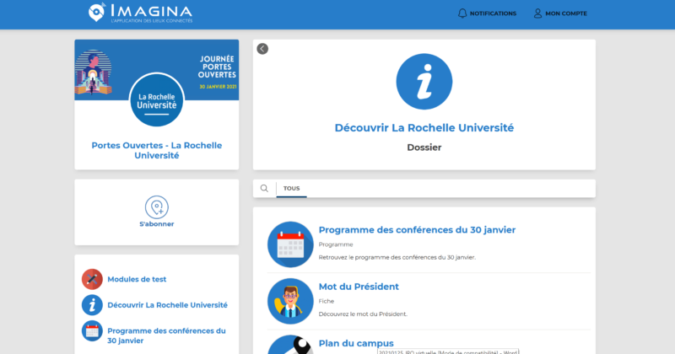Click the Imagina logo in header

click(140, 13)
